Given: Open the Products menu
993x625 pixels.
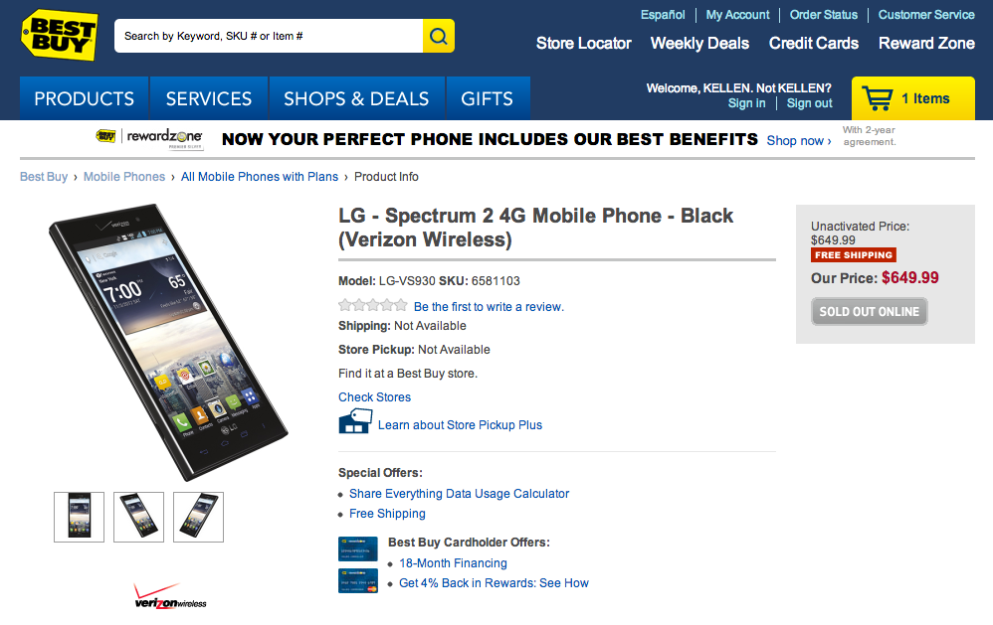Looking at the screenshot, I should [x=85, y=98].
